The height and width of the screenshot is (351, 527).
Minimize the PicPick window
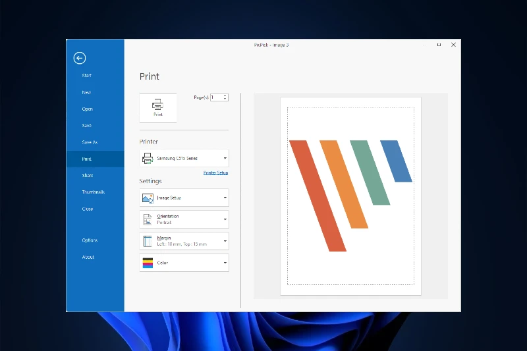[424, 45]
